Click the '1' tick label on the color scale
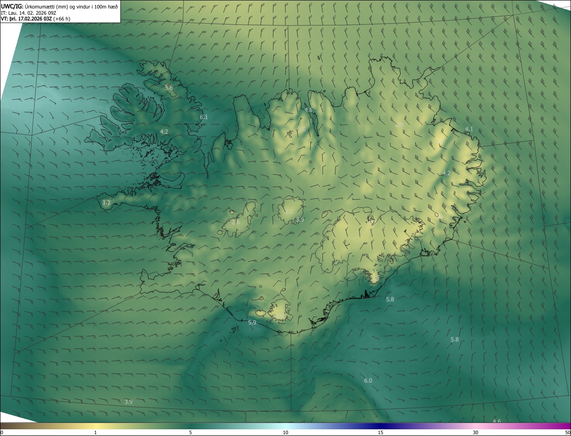Viewport: 571px width, 436px height. [95, 432]
